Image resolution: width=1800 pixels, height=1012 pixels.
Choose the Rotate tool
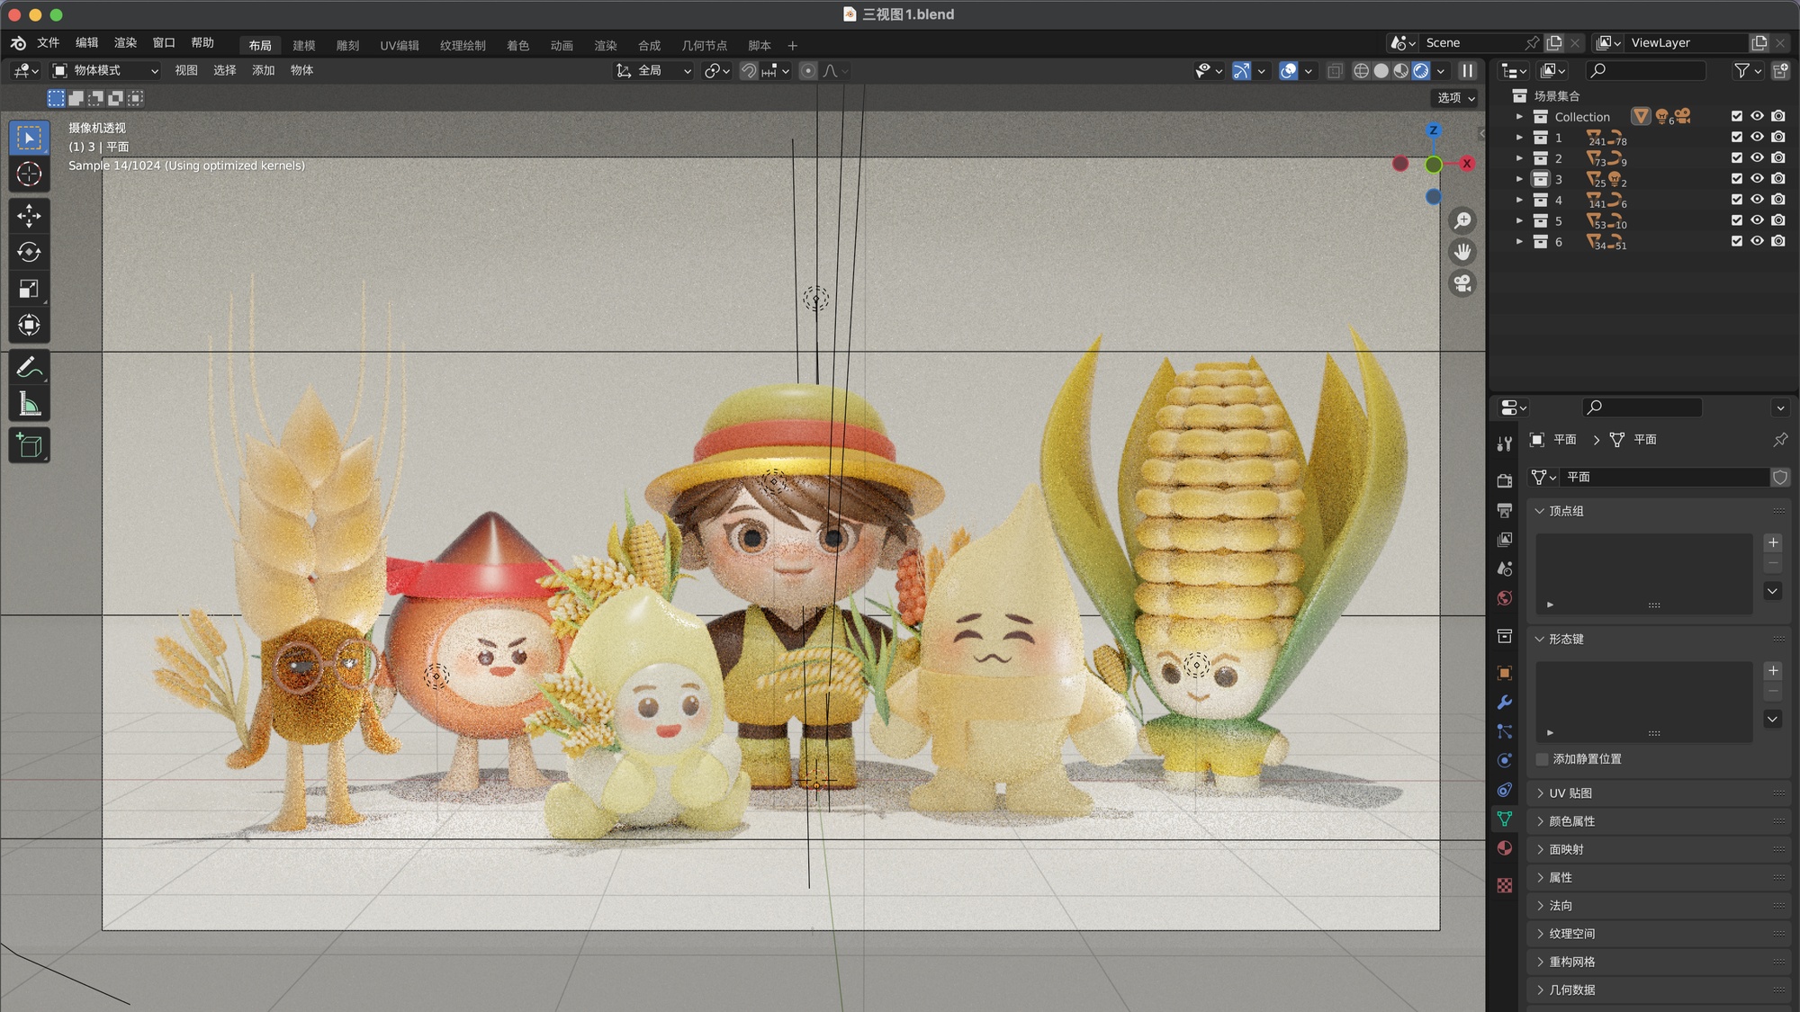29,252
